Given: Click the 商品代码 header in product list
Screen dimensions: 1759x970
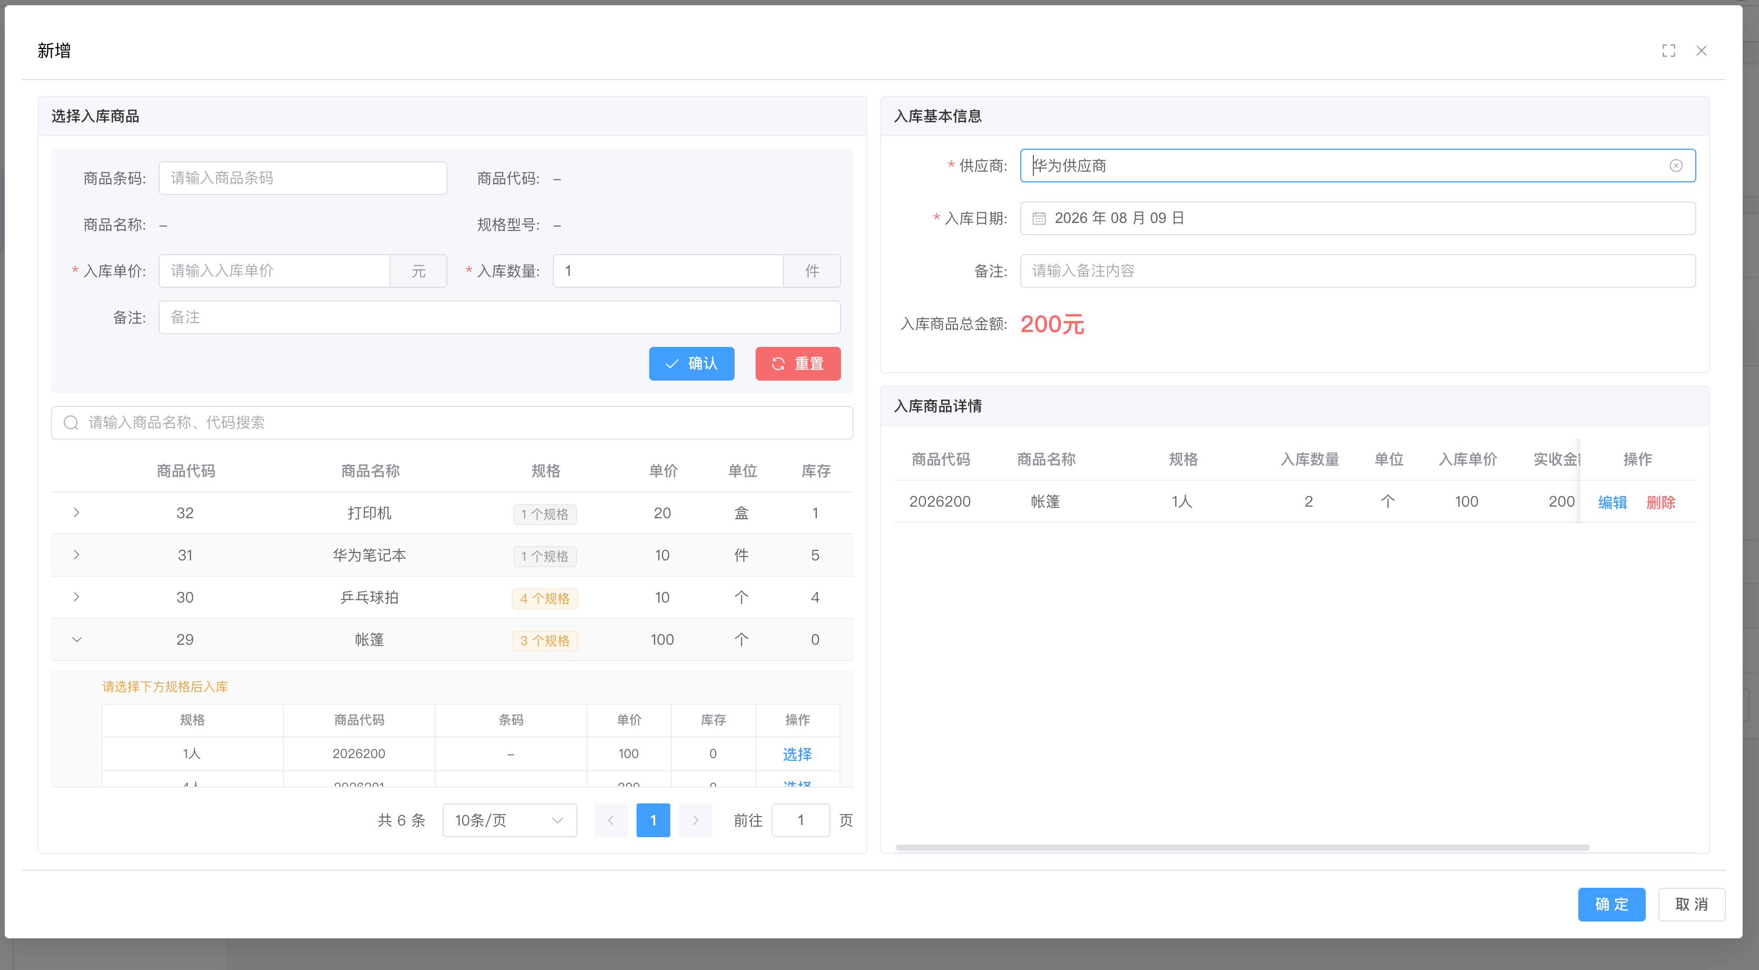Looking at the screenshot, I should [185, 471].
